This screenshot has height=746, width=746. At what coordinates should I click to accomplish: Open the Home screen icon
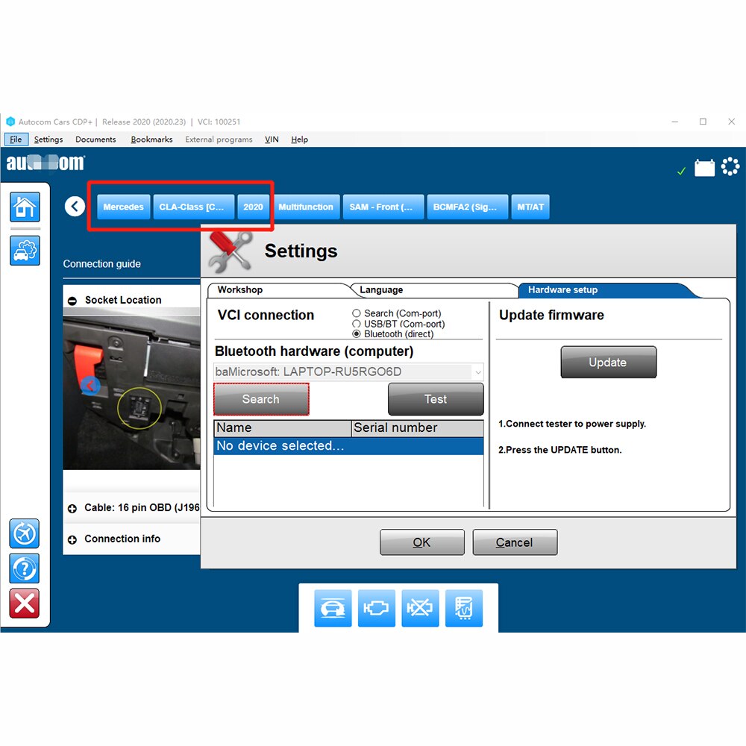pos(25,207)
